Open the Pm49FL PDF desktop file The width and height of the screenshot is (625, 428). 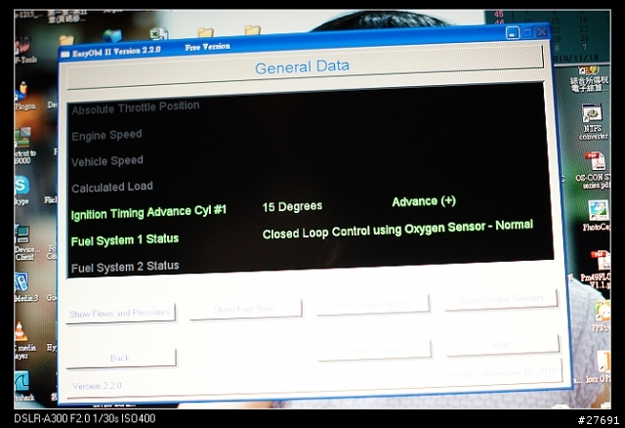click(x=596, y=269)
